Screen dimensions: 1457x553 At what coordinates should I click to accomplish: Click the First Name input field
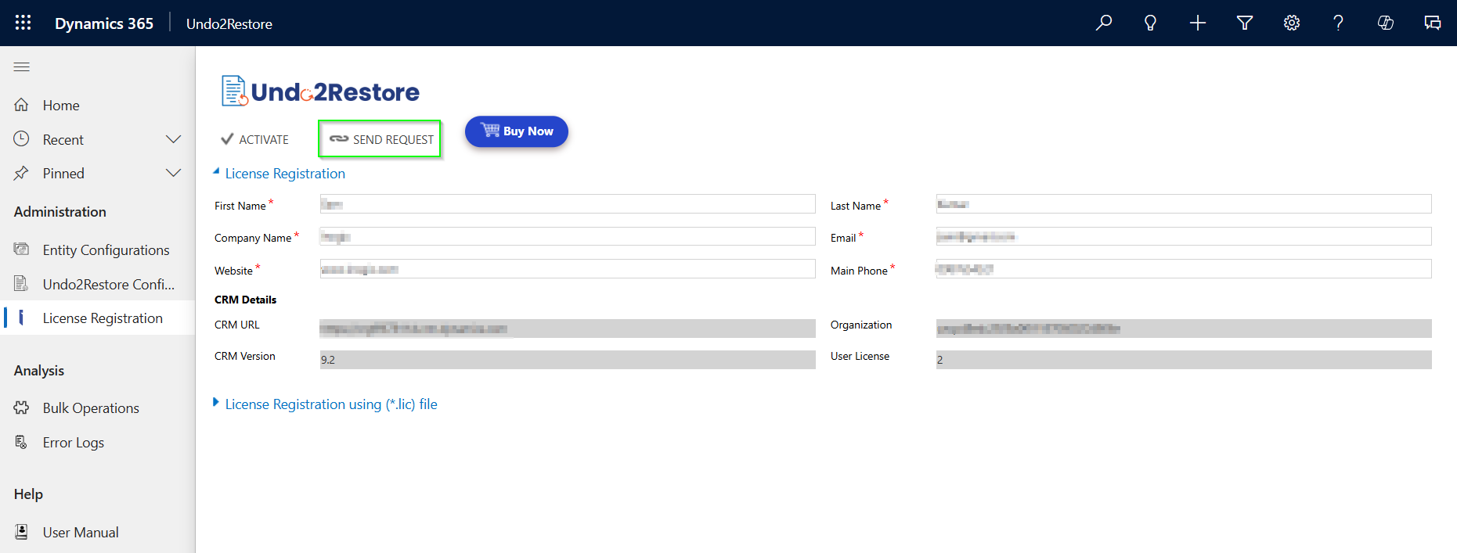coord(567,204)
